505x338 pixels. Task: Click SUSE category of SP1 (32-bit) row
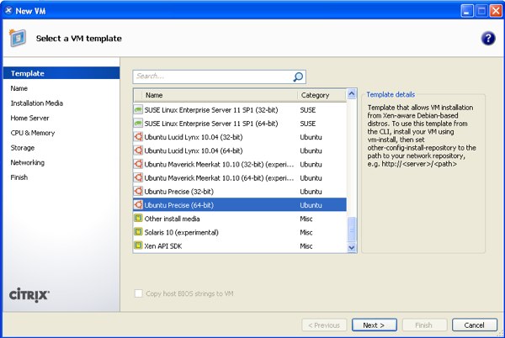pyautogui.click(x=307, y=110)
